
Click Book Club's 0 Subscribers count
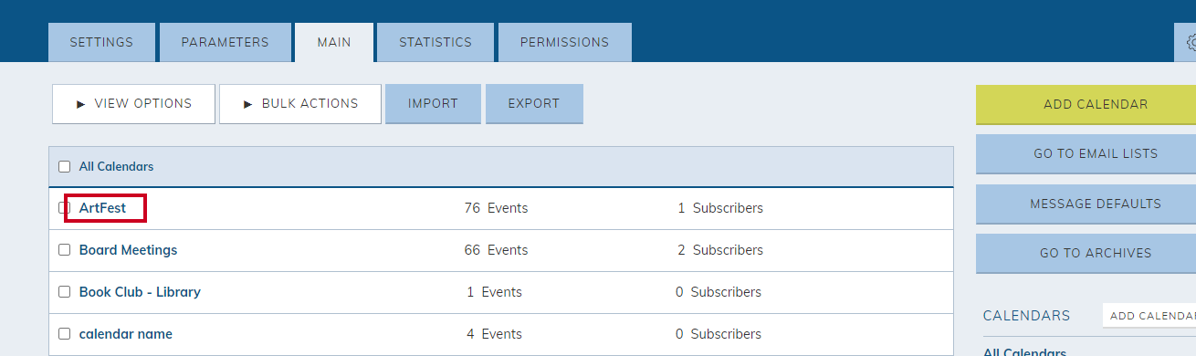pos(719,292)
